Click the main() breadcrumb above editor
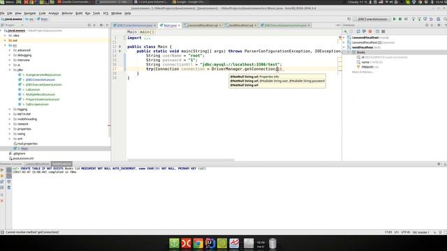The image size is (447, 251). click(147, 32)
